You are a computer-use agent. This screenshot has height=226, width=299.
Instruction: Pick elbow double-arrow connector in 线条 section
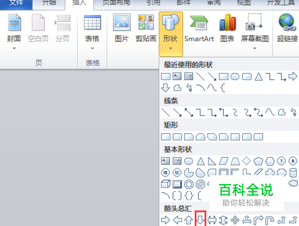tap(224, 112)
